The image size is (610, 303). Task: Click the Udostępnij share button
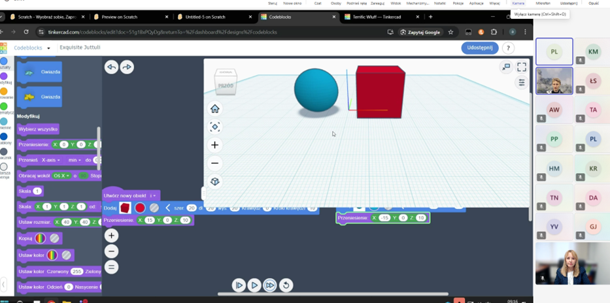(x=479, y=48)
